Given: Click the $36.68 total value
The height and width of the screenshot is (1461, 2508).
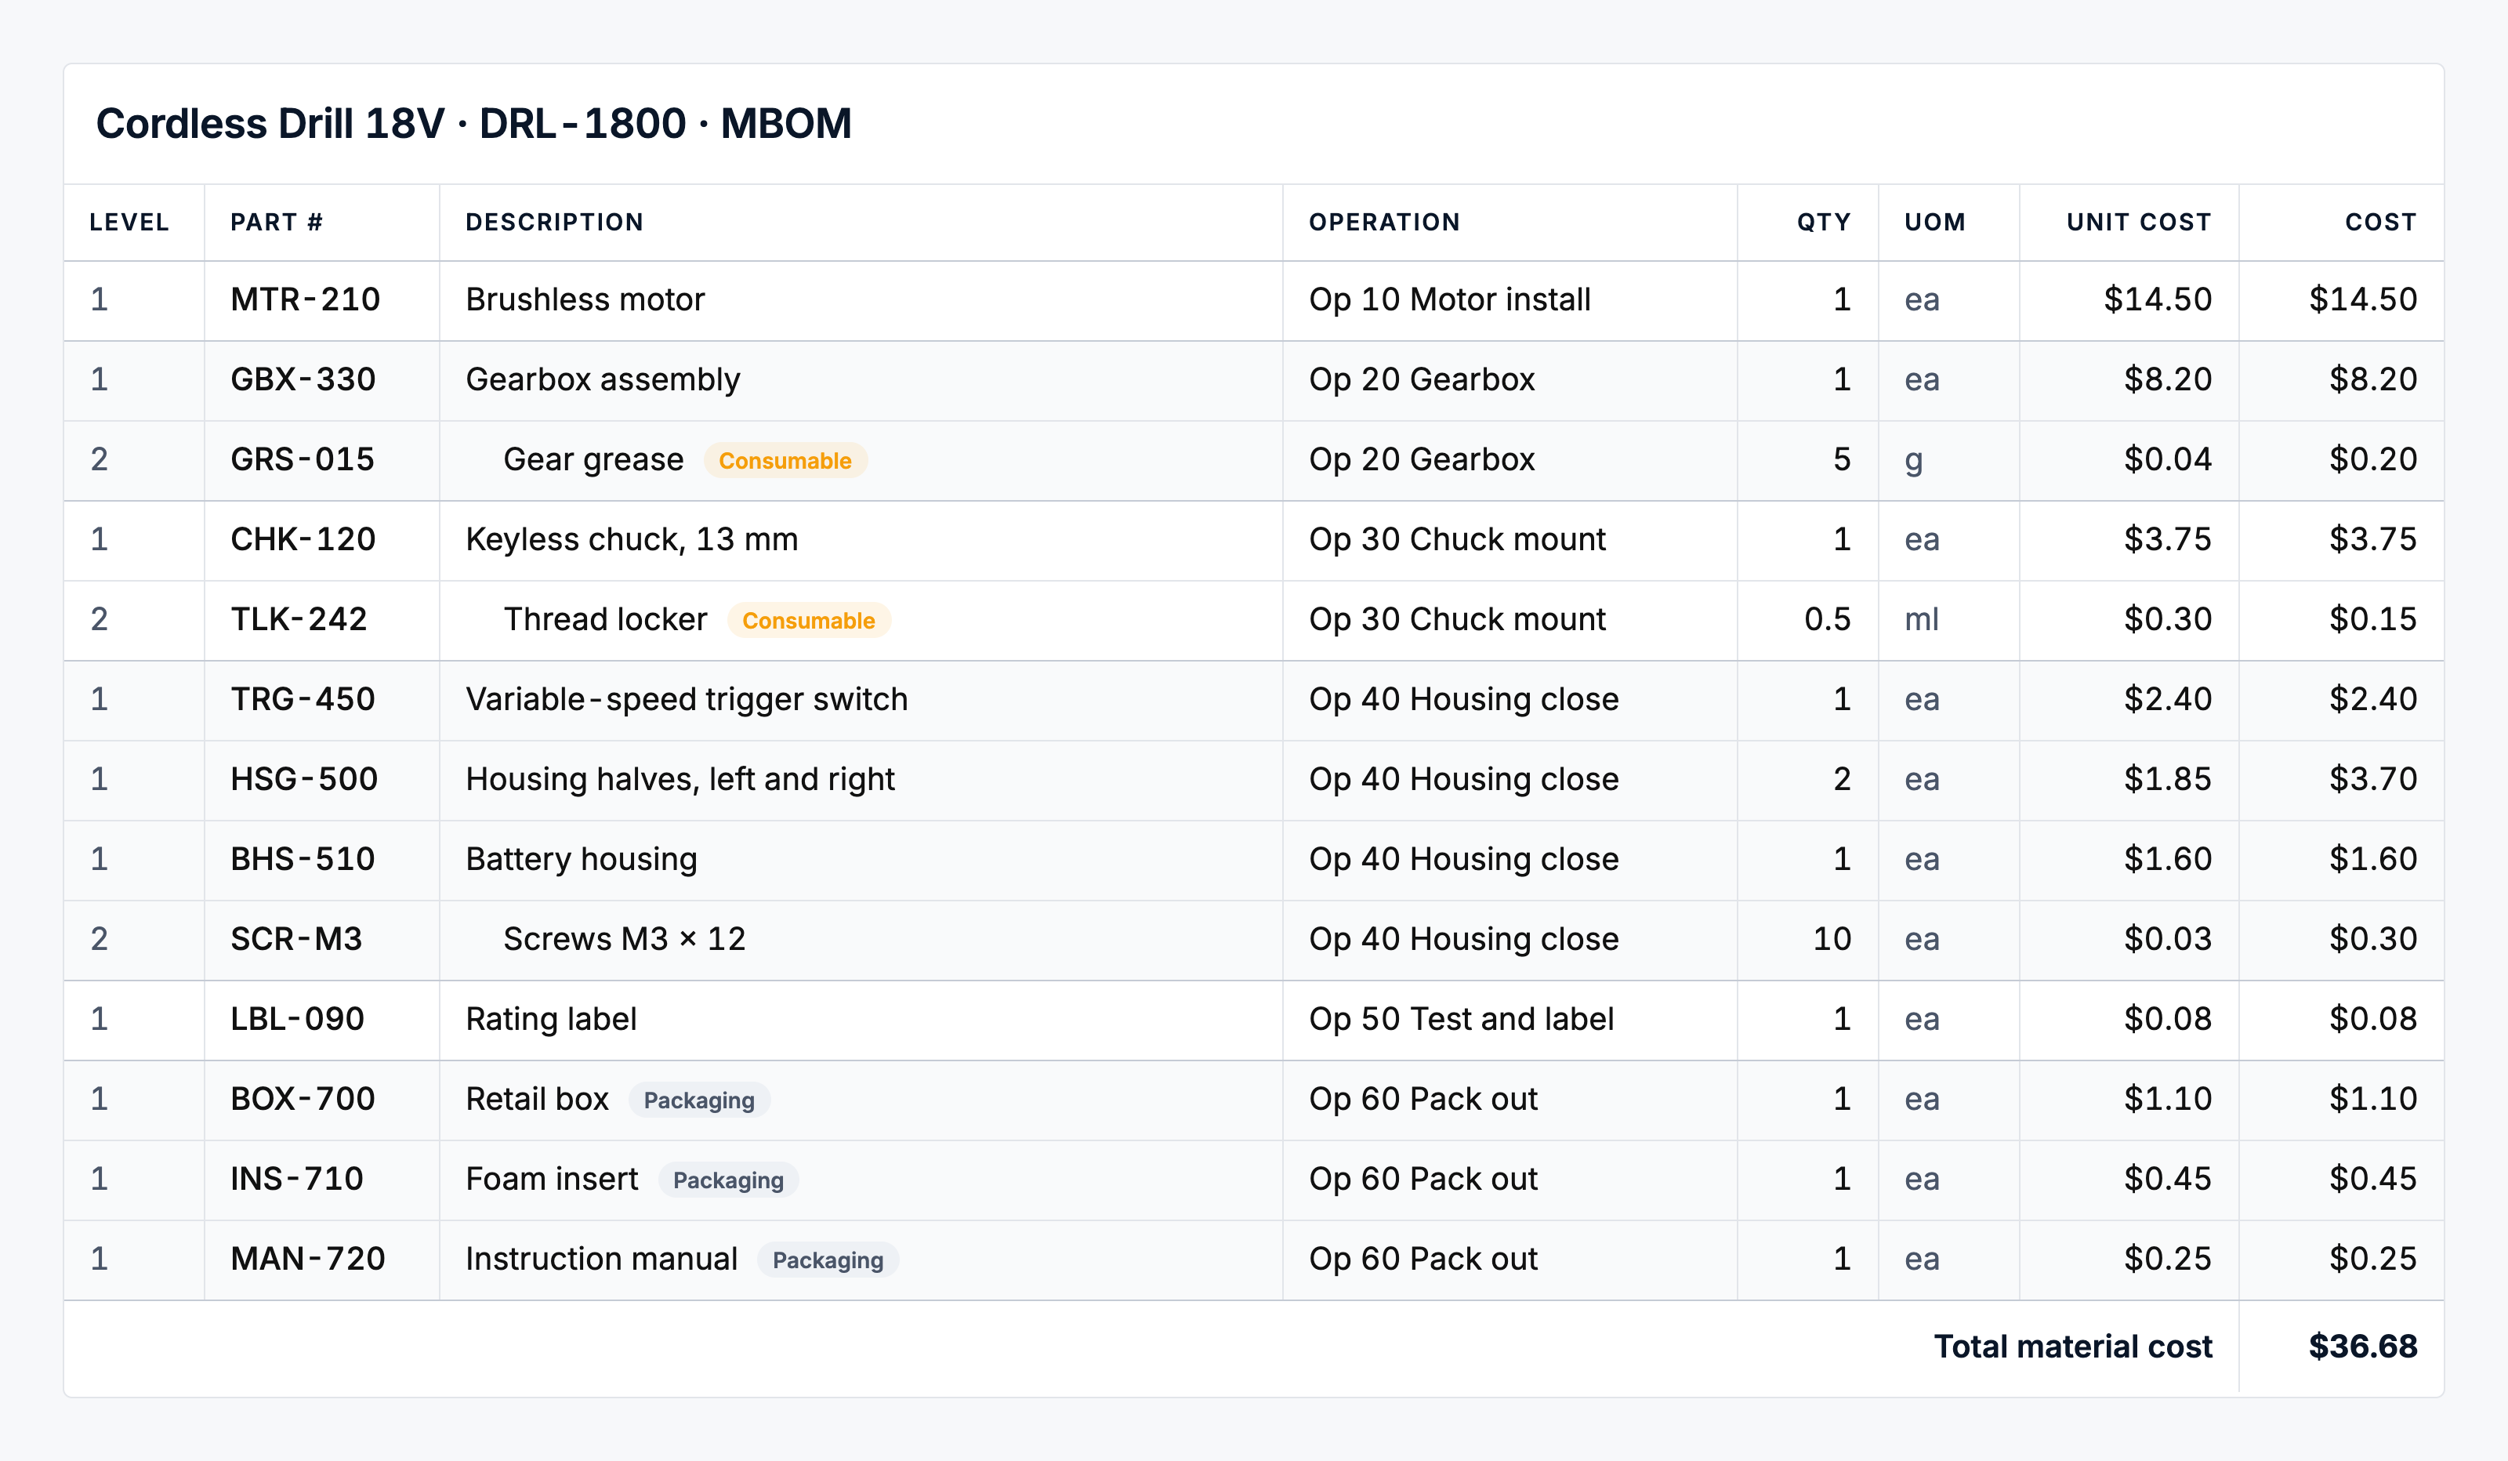Looking at the screenshot, I should tap(2363, 1347).
